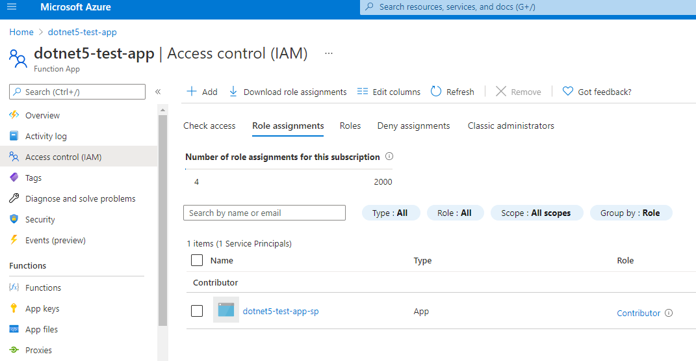
Task: Click the Activity log icon in sidebar
Action: coord(14,136)
